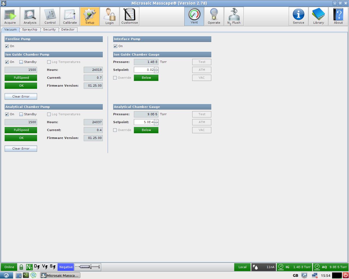The width and height of the screenshot is (349, 279).
Task: Switch to the Detector tab
Action: [x=68, y=29]
